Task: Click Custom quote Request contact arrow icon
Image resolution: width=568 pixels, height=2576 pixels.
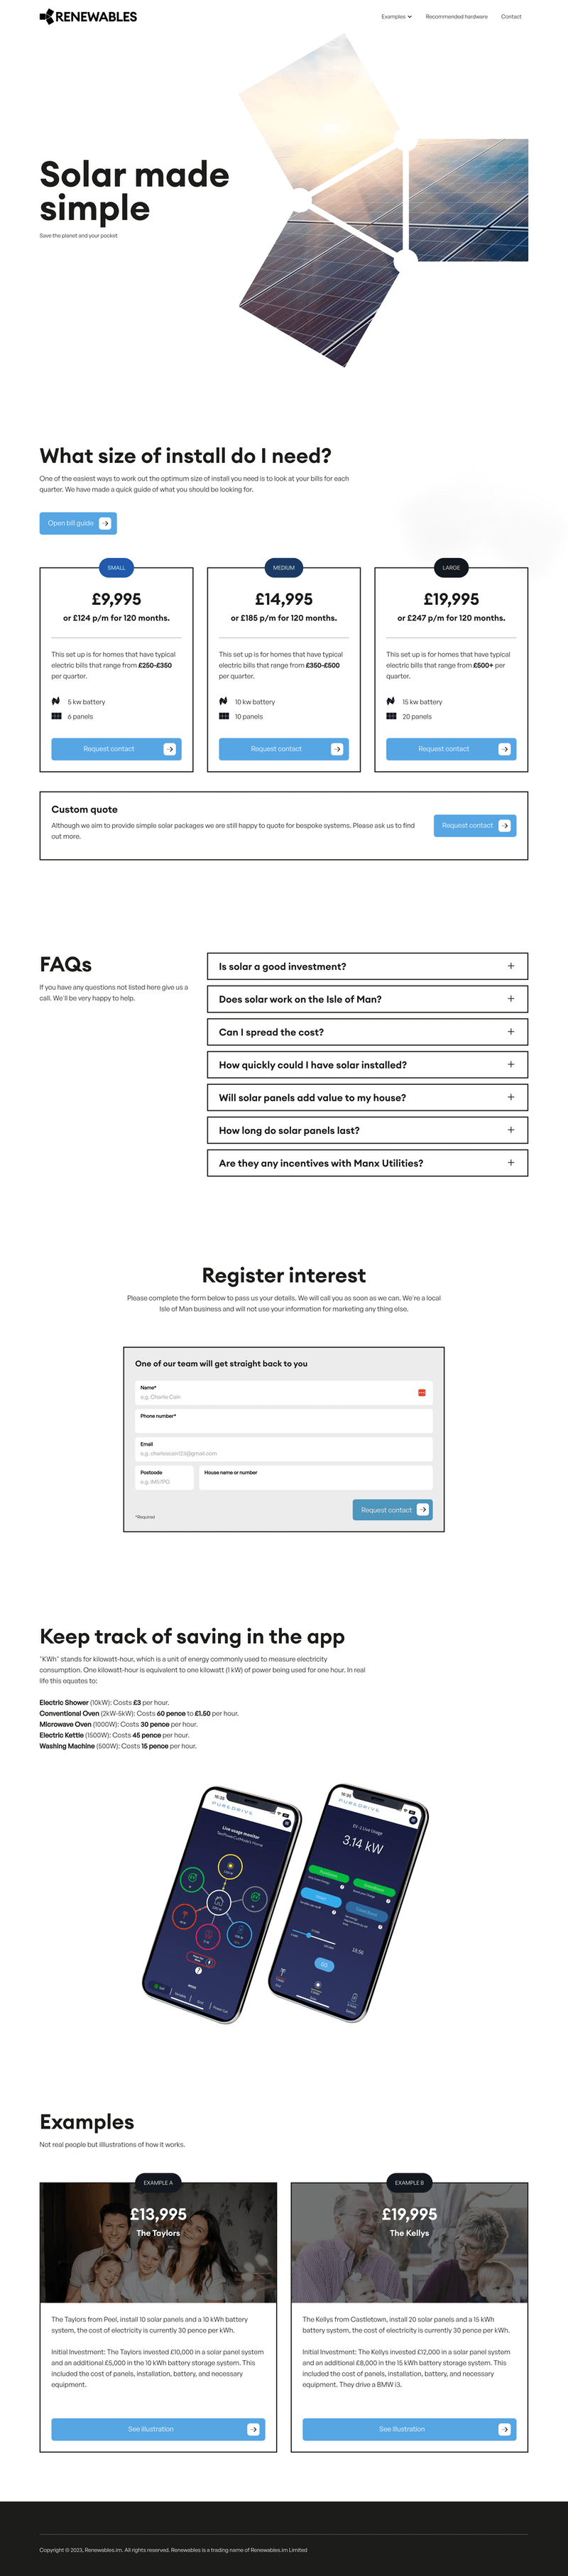Action: click(x=505, y=826)
